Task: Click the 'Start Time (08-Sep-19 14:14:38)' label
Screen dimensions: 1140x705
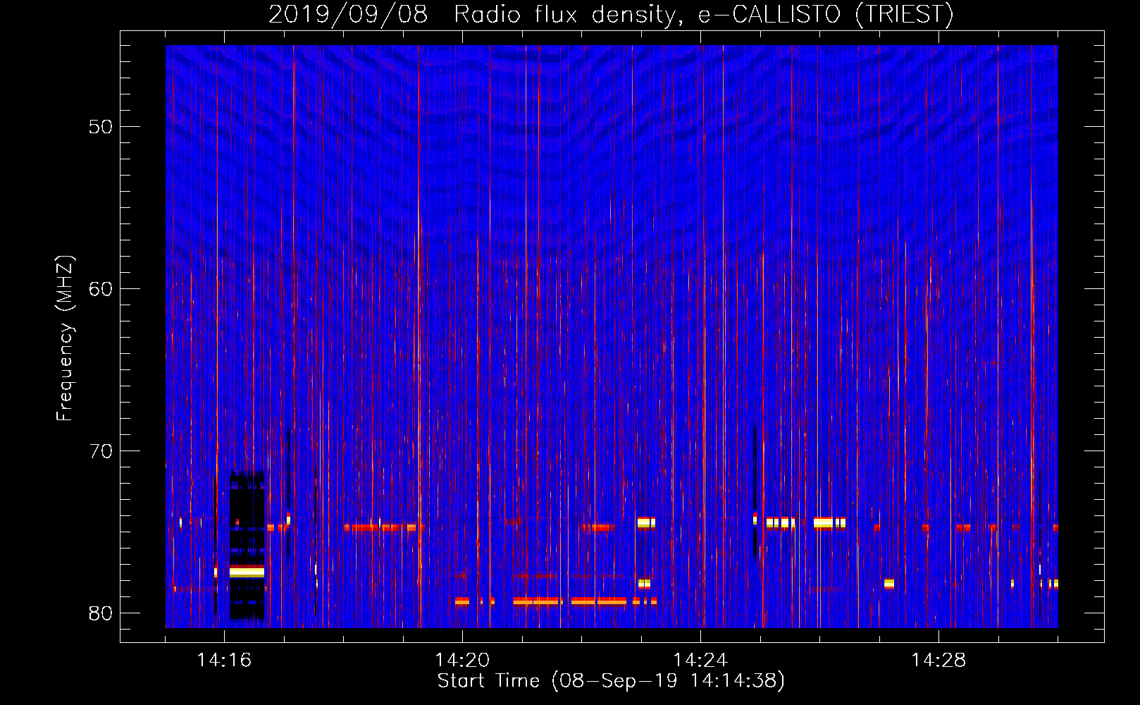Action: coord(611,681)
